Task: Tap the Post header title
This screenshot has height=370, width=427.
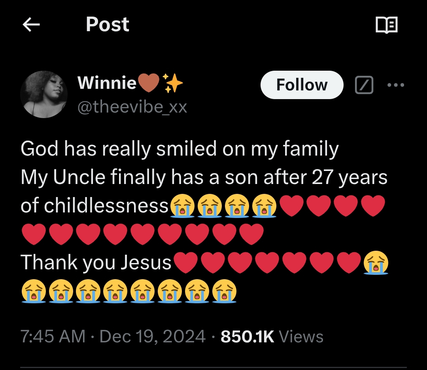Action: click(x=107, y=24)
